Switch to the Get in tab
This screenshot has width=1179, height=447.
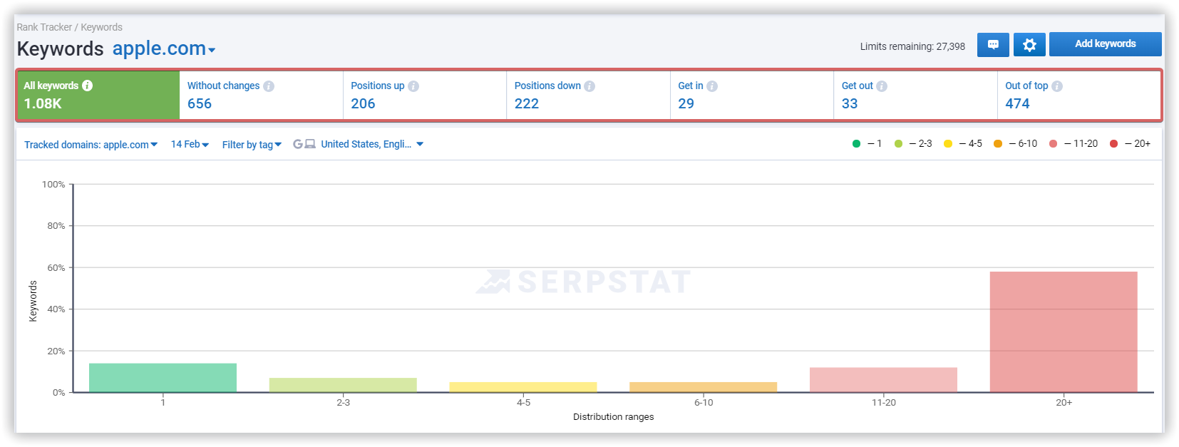point(752,95)
